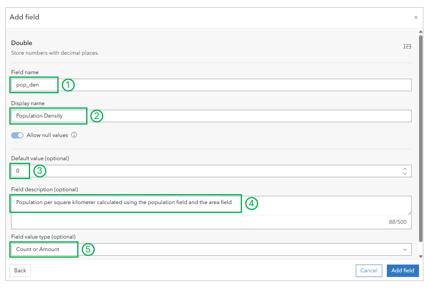Click the vertical scrollbar thumb
429x289 pixels.
(421, 138)
